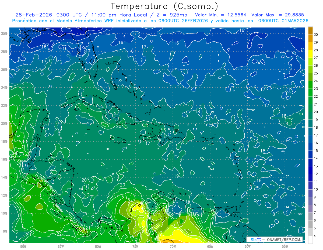
Task: Click the "Valor Max. = 29.8835" value
Action: [x=278, y=15]
